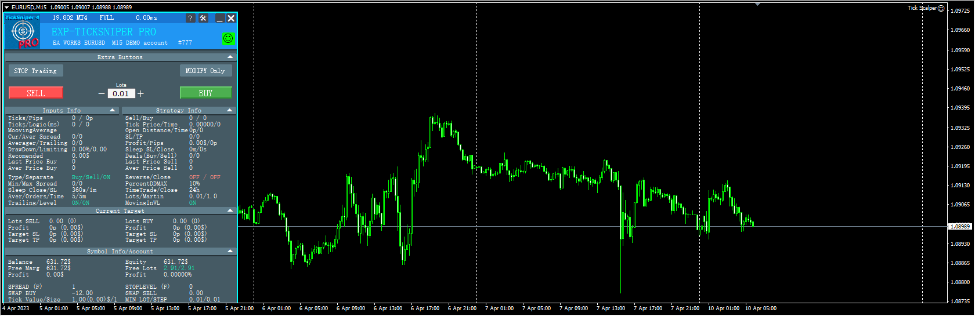Click the Equity 631.72$ value

[176, 262]
